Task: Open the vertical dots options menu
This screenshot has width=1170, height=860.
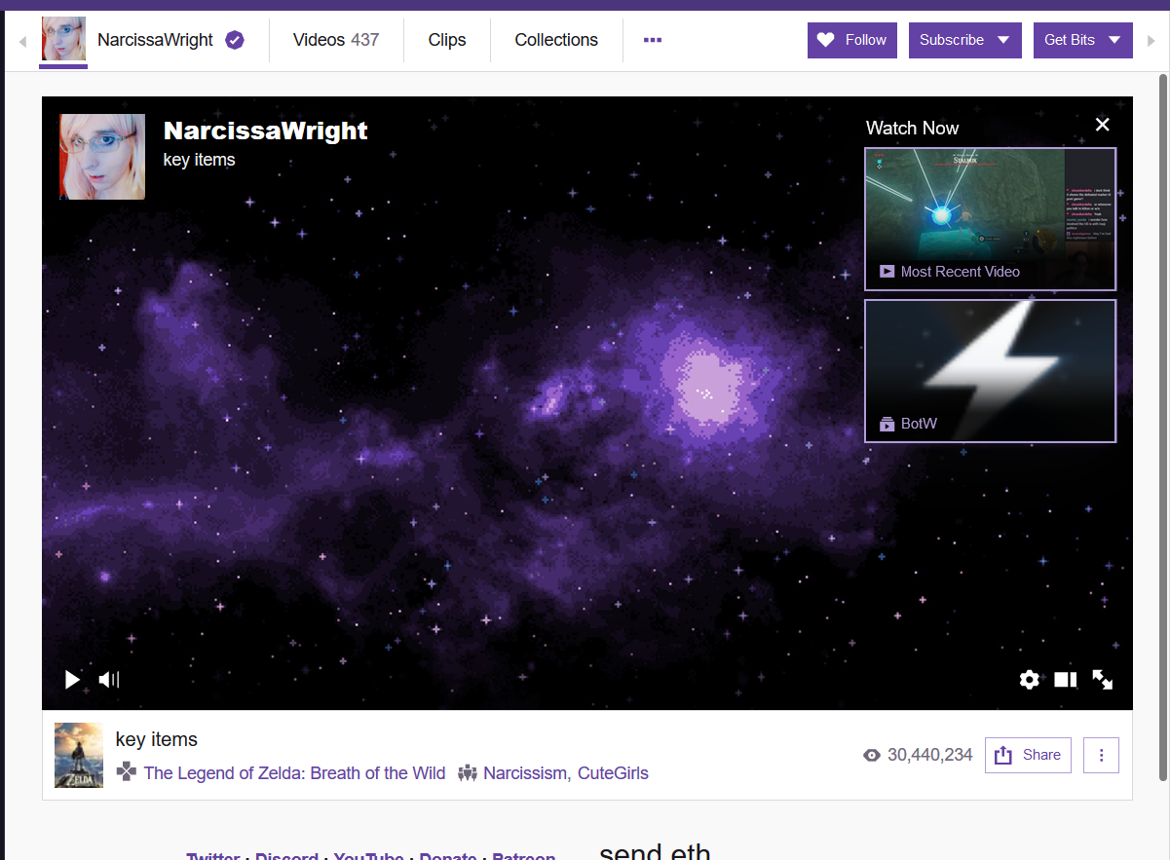Action: coord(1102,755)
